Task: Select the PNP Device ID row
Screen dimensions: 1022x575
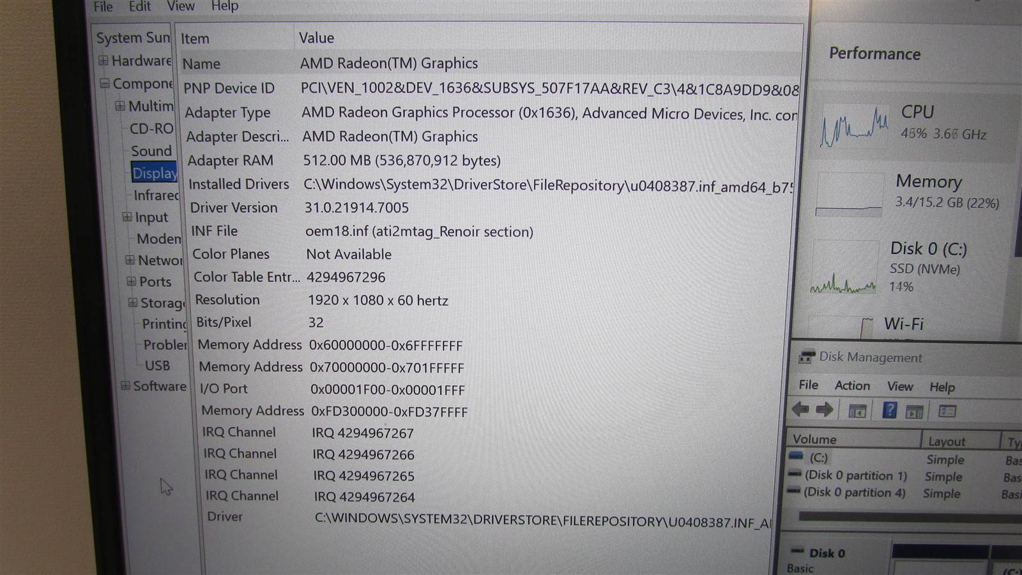Action: coord(490,88)
